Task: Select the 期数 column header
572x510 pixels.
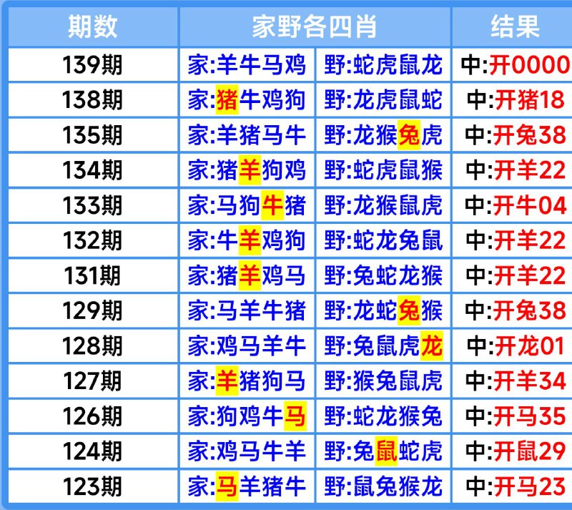Action: point(93,26)
